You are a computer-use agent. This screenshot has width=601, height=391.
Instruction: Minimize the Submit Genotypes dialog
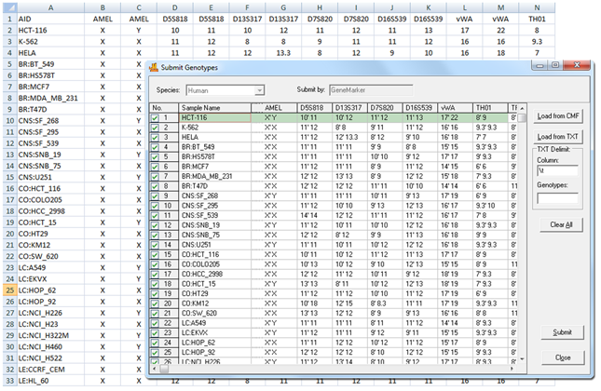540,65
